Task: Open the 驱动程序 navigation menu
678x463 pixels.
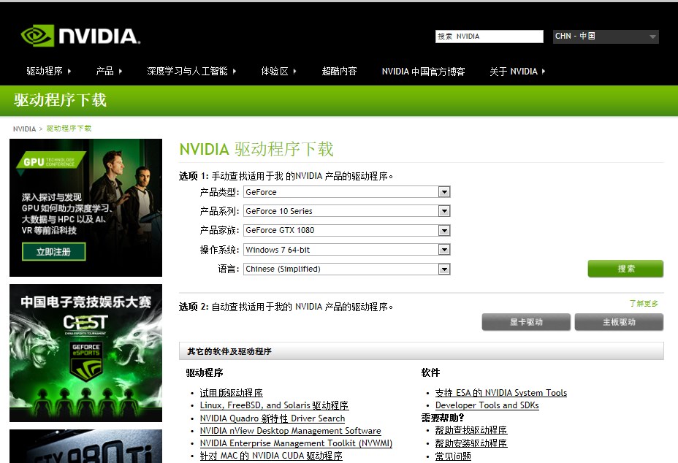Action: pos(49,72)
